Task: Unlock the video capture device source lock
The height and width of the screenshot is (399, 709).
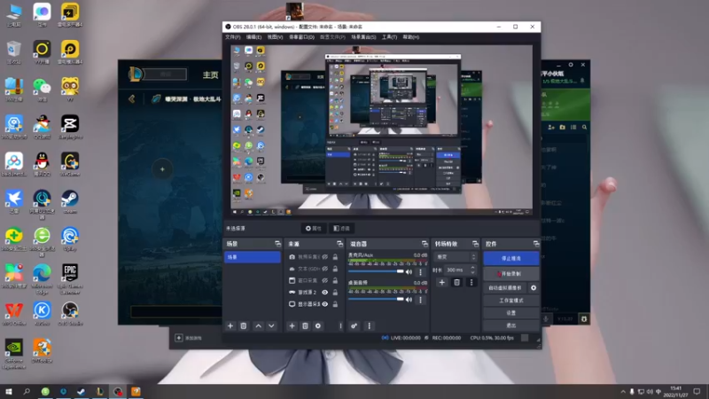Action: (335, 257)
